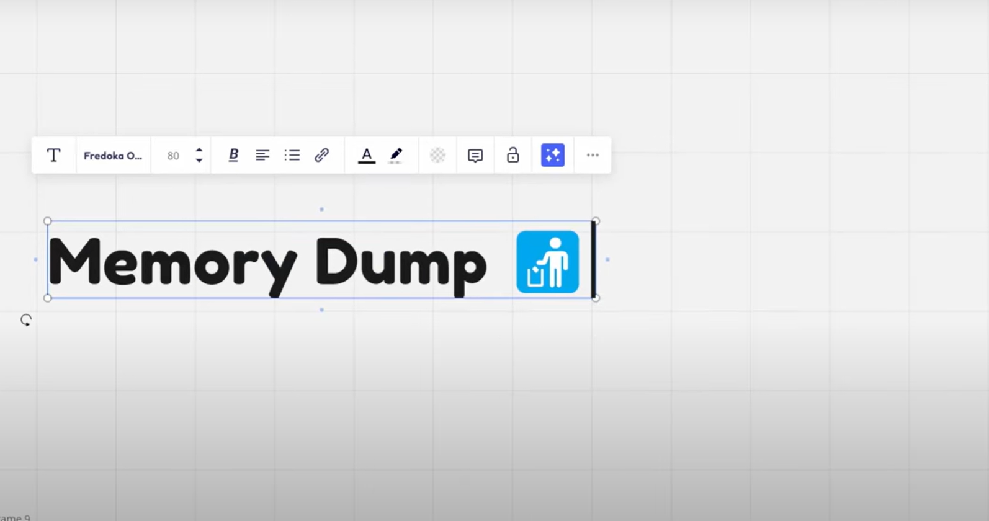The height and width of the screenshot is (521, 989).
Task: Add a comment to the text
Action: [475, 155]
